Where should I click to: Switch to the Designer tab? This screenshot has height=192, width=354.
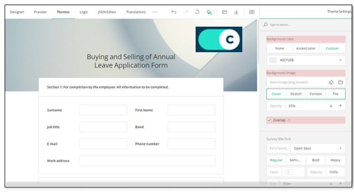(x=17, y=12)
